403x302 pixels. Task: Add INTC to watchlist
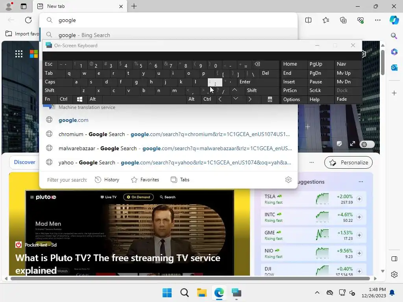click(x=359, y=217)
